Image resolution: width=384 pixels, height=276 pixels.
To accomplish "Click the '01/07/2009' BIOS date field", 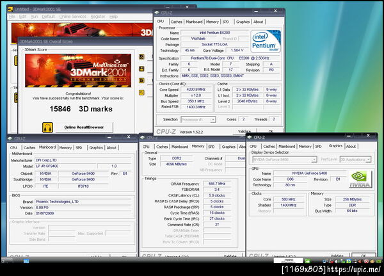I will point(83,213).
